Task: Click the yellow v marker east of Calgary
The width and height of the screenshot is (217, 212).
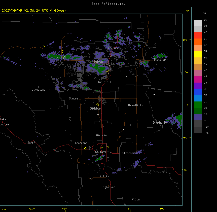Action: pyautogui.click(x=108, y=147)
